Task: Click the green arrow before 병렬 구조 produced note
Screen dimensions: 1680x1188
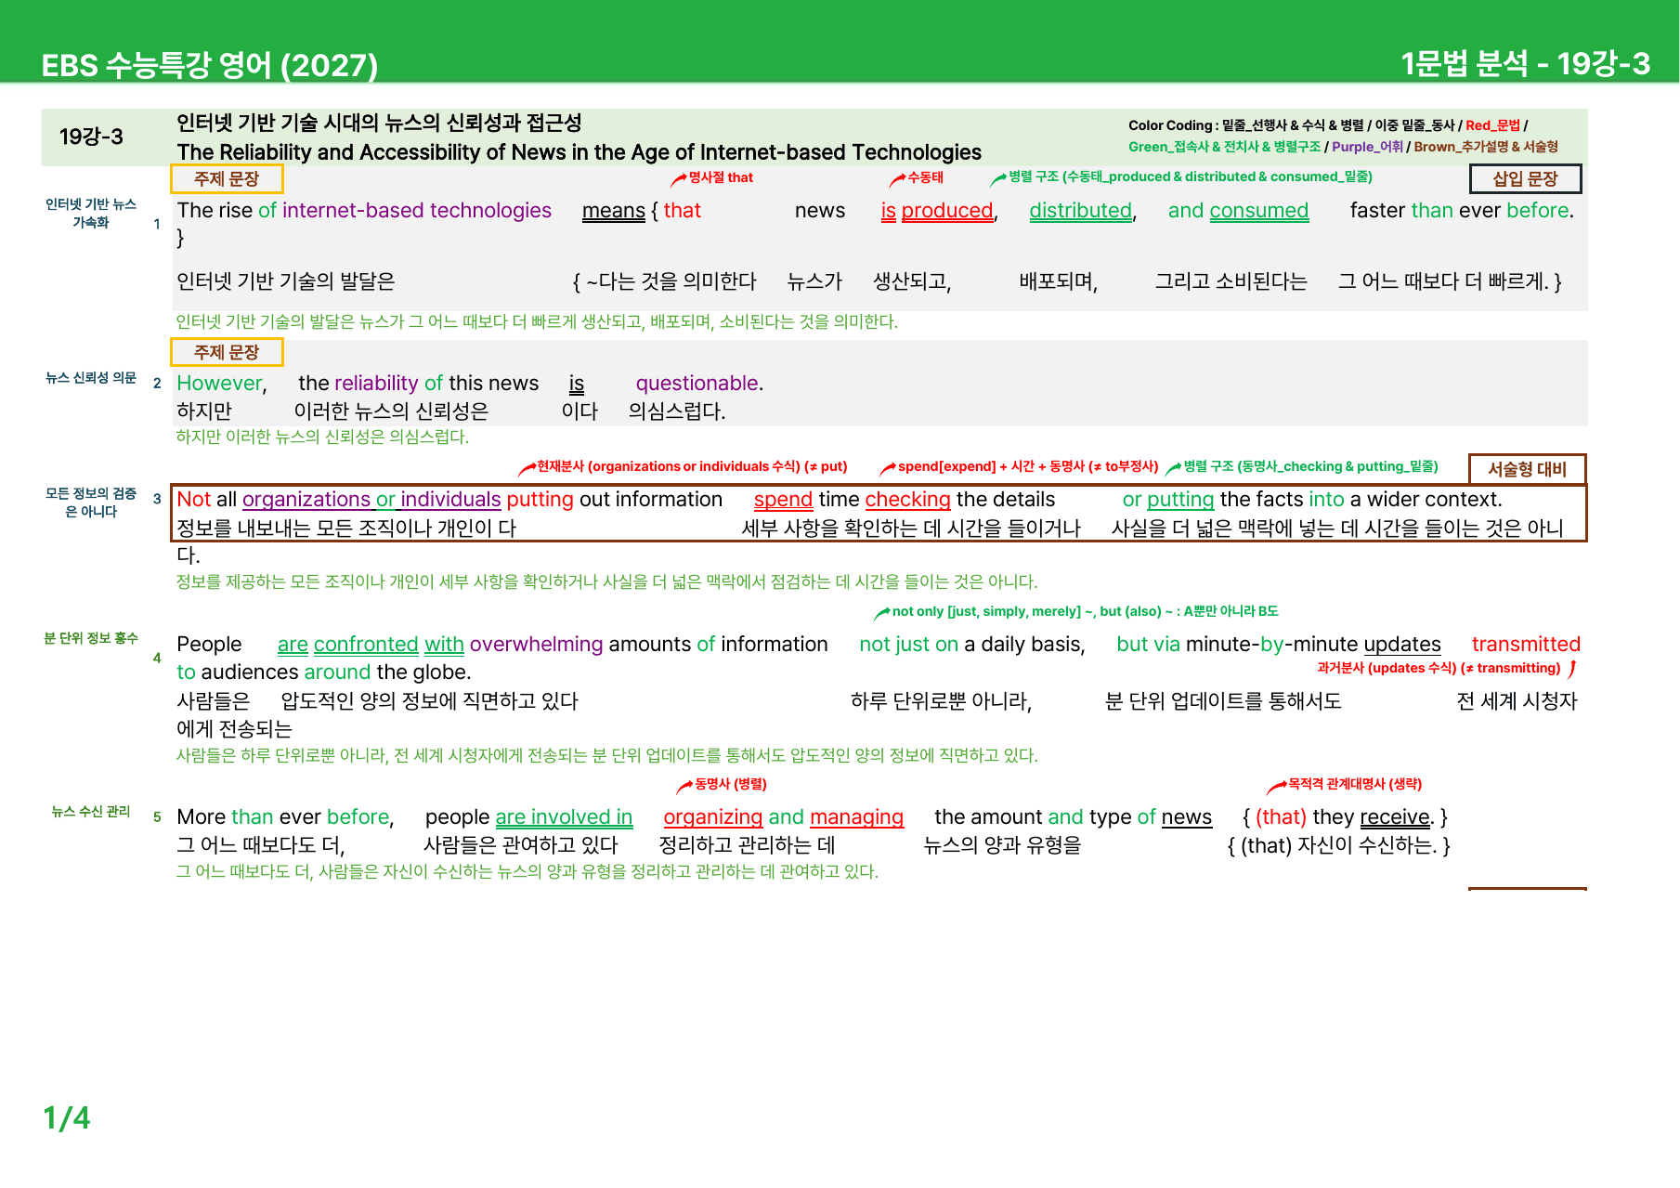Action: click(998, 178)
